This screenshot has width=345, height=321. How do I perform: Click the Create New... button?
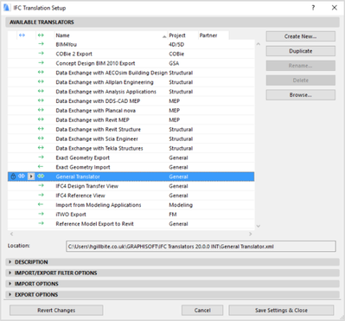coord(300,36)
